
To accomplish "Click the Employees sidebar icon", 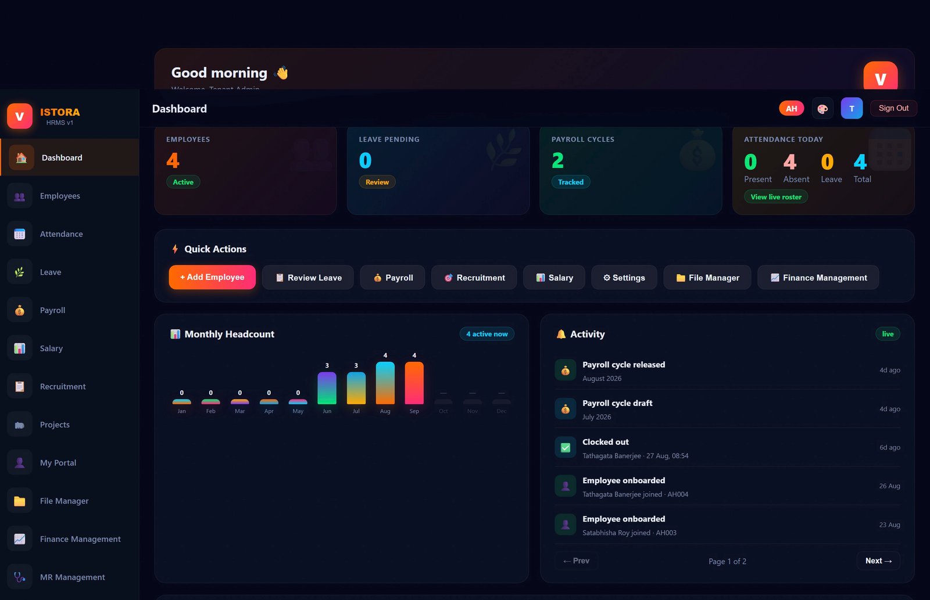I will [x=20, y=196].
